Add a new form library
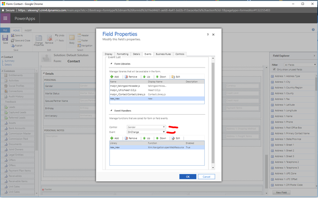Screen dimensions: 318x198 click(x=115, y=77)
